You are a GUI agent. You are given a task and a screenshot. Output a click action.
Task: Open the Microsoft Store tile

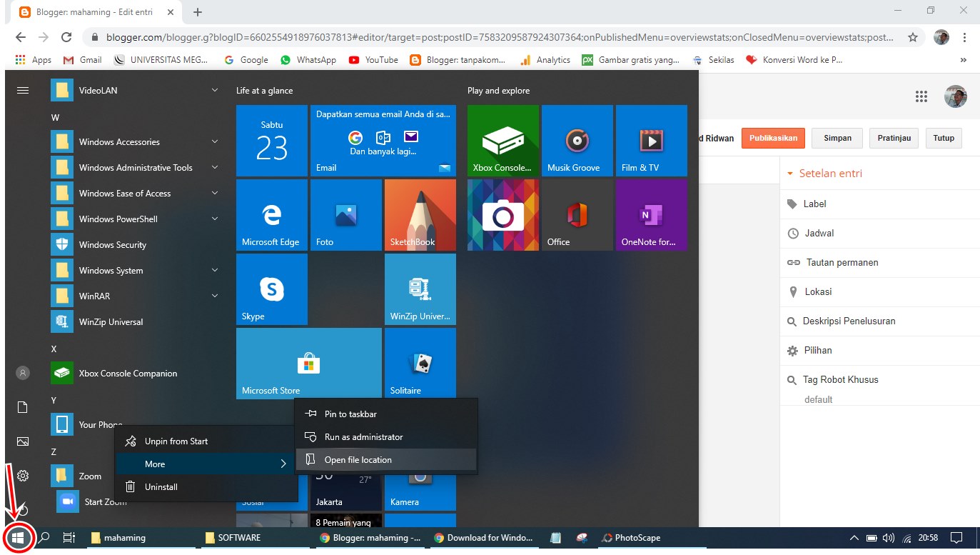coord(308,364)
